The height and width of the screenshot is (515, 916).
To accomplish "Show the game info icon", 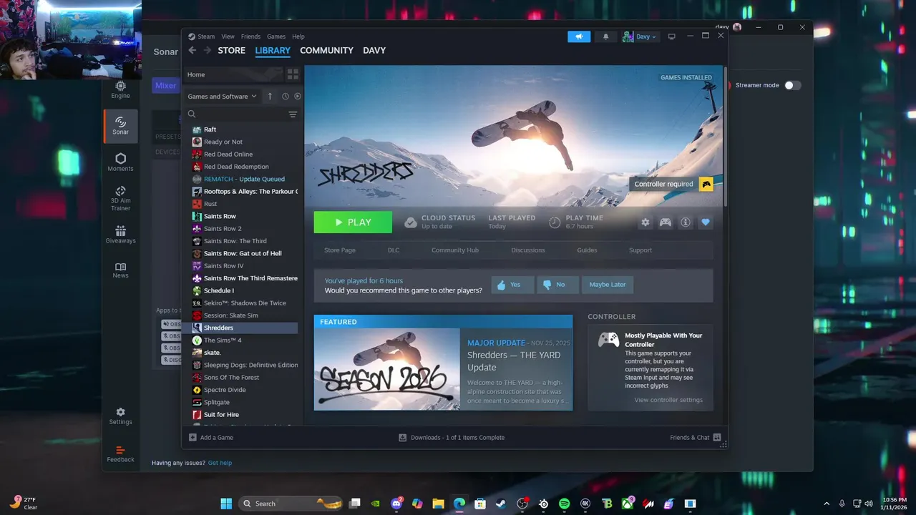I will tap(686, 222).
